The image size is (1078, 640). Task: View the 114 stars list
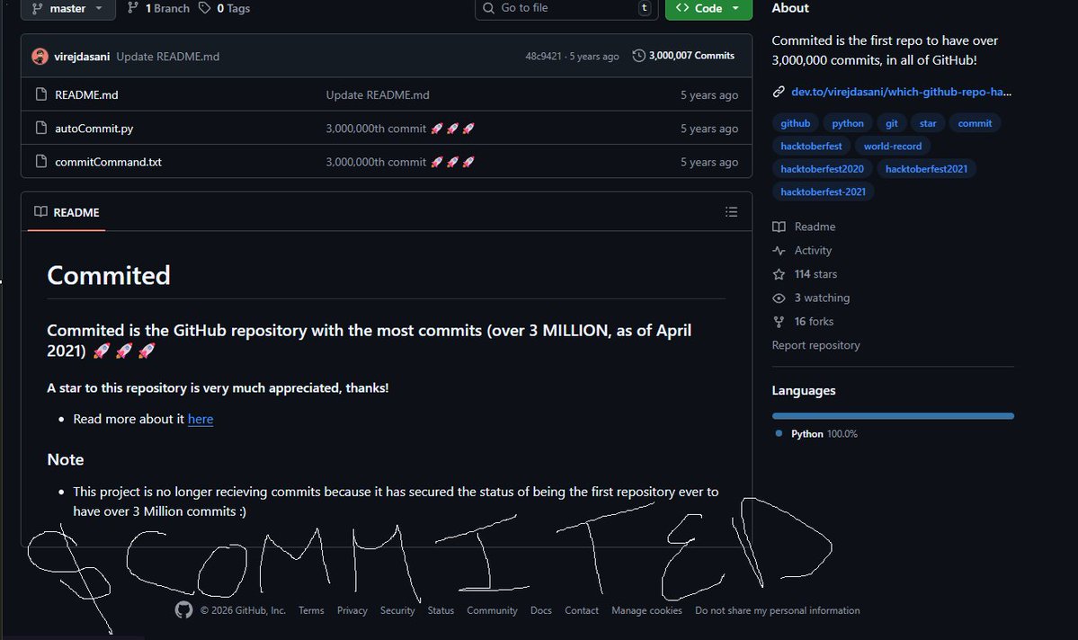805,274
